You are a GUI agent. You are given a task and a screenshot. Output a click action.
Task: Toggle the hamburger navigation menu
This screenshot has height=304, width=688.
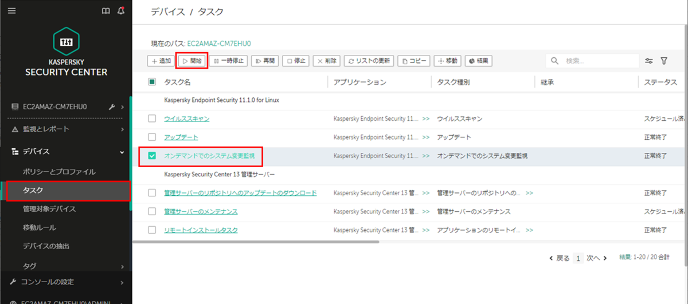pos(12,11)
